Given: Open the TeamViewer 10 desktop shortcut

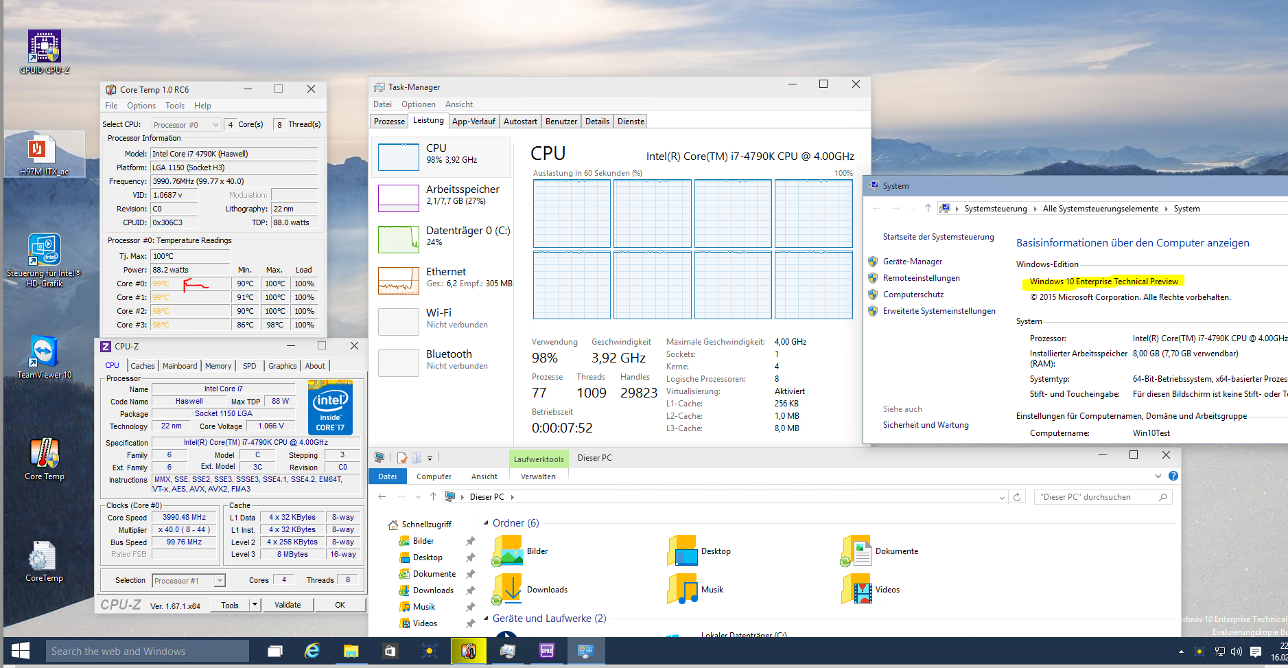Looking at the screenshot, I should tap(44, 353).
